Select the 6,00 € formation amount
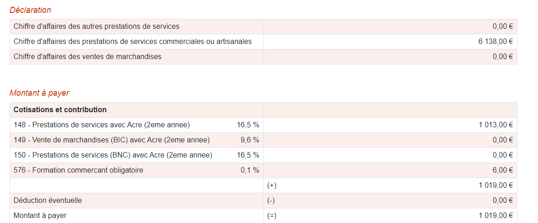 coord(503,170)
